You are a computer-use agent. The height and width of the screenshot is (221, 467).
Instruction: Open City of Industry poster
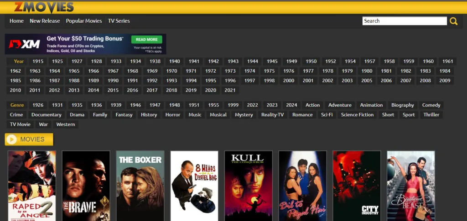click(357, 186)
